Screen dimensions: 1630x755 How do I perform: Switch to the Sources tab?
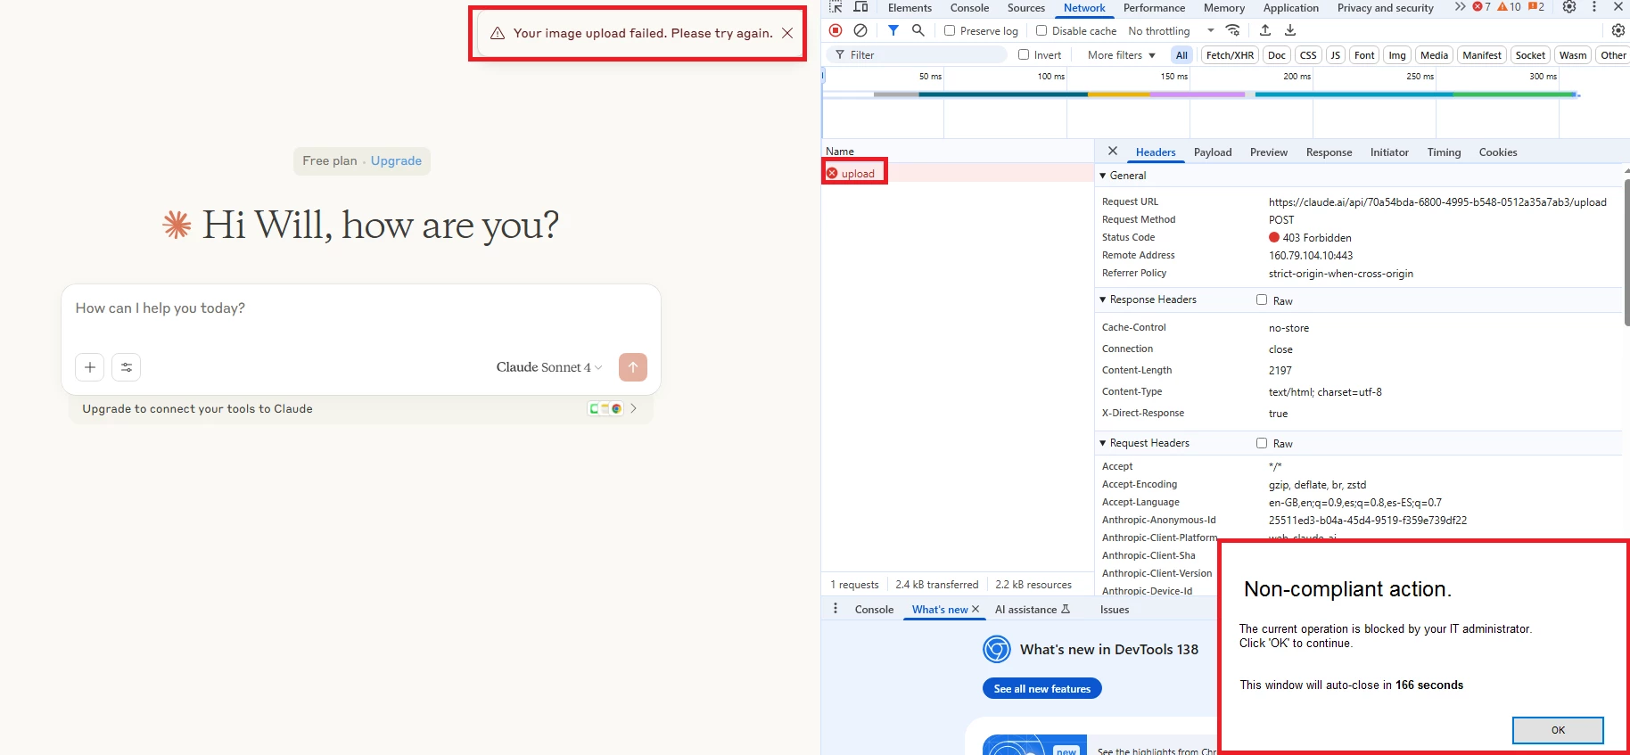(x=1026, y=8)
